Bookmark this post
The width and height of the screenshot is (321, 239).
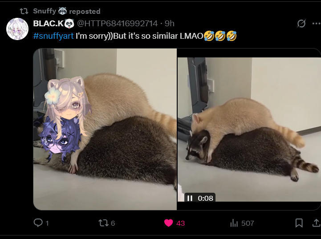(x=299, y=223)
